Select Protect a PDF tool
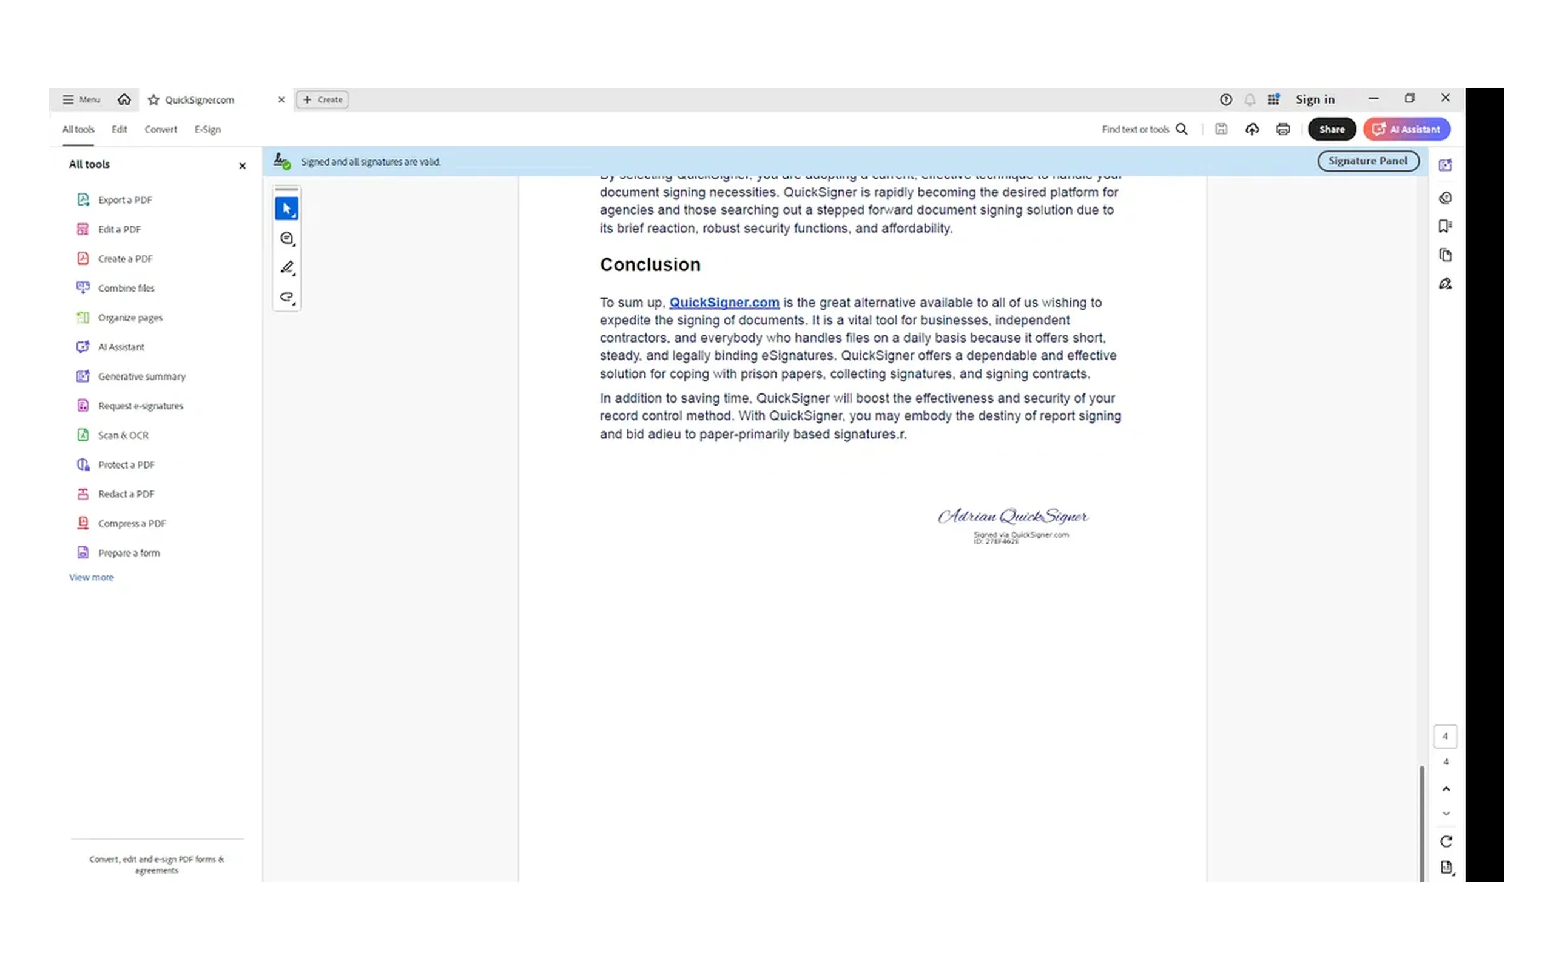The width and height of the screenshot is (1553, 970). pos(115,464)
